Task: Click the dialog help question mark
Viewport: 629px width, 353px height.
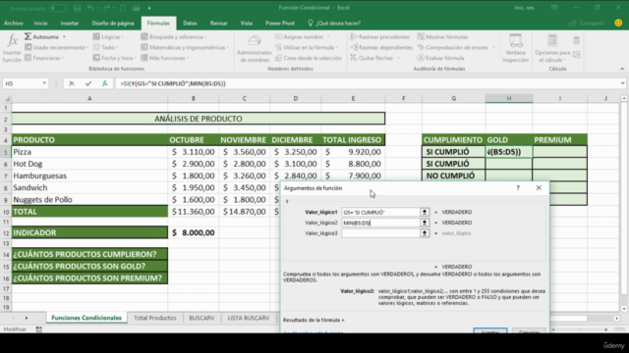Action: pos(518,187)
